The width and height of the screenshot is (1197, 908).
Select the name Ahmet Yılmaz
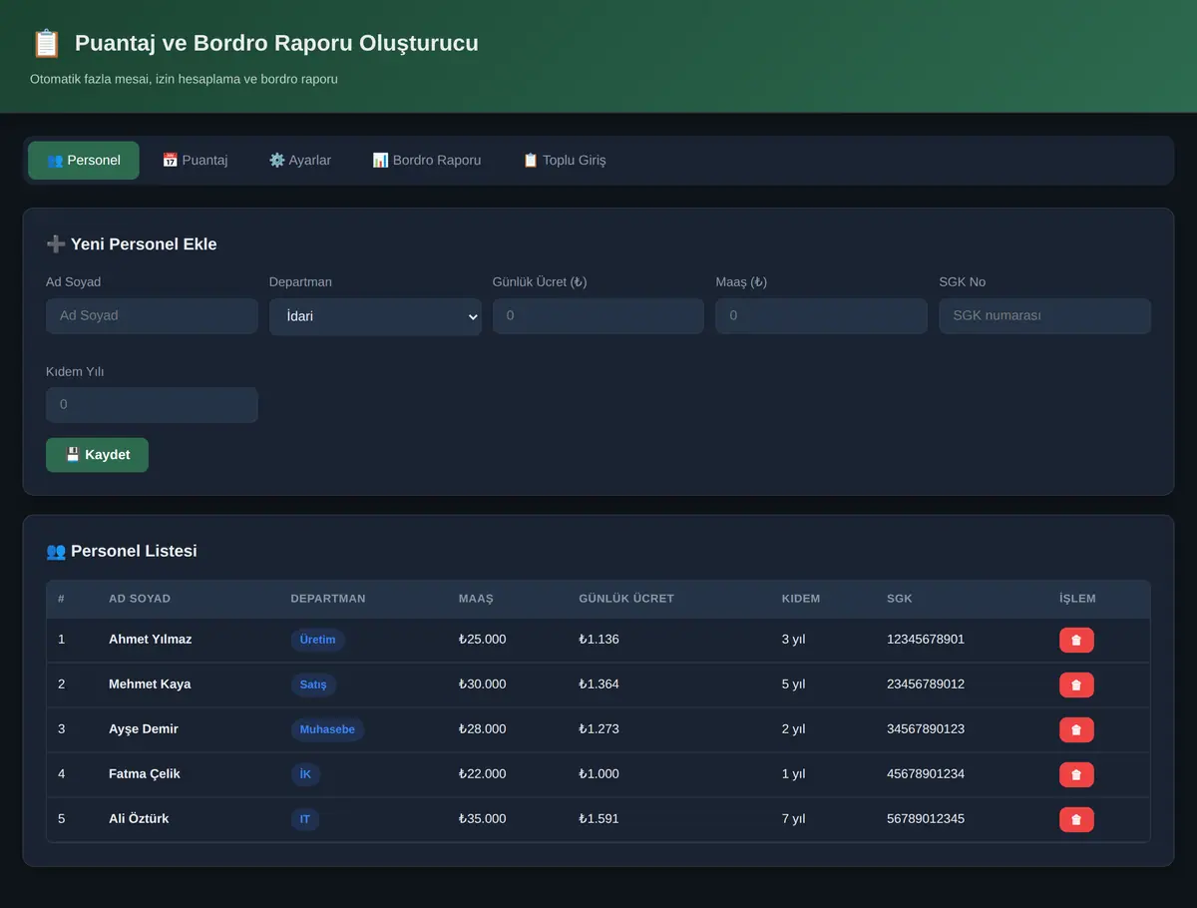(151, 640)
